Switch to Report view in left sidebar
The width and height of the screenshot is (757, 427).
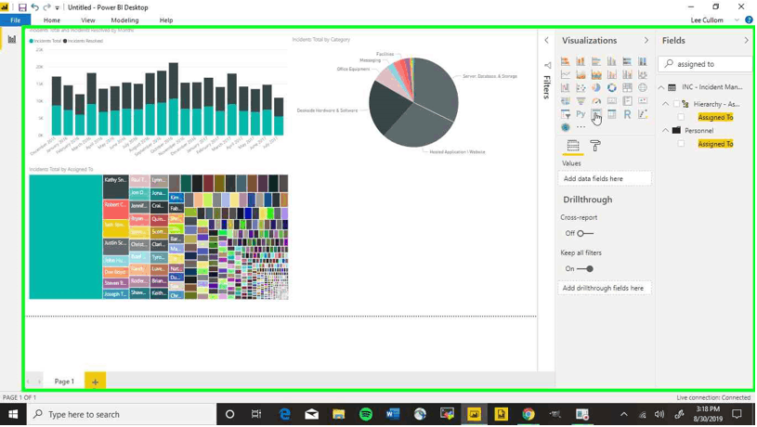pos(11,39)
